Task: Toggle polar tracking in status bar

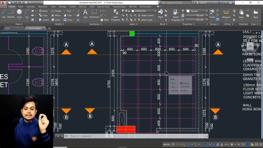Action: 189,144
